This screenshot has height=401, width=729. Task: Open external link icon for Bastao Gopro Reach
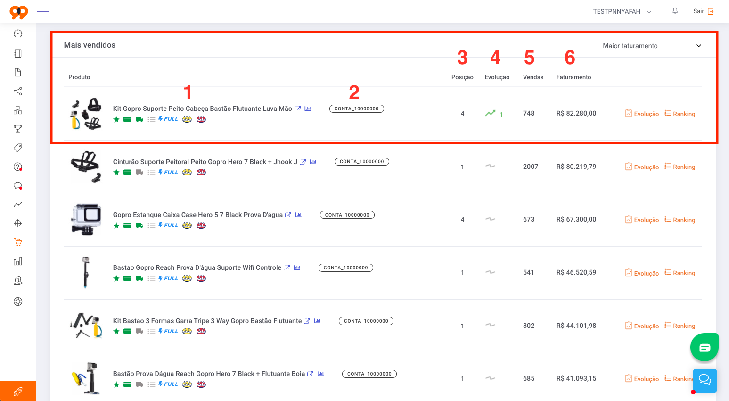[287, 267]
